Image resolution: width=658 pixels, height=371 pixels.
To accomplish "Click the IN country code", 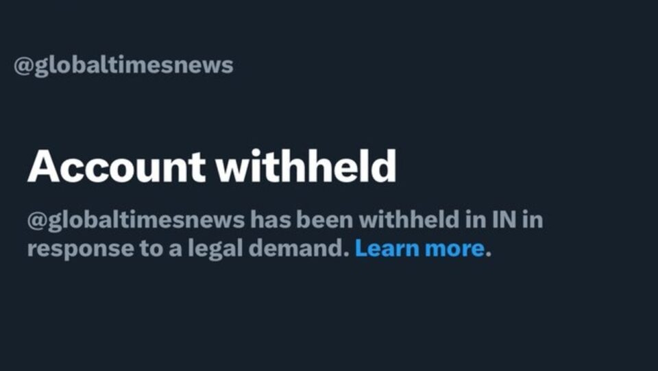I will click(x=506, y=221).
